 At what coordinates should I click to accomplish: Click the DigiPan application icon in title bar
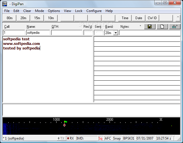tap(5, 4)
